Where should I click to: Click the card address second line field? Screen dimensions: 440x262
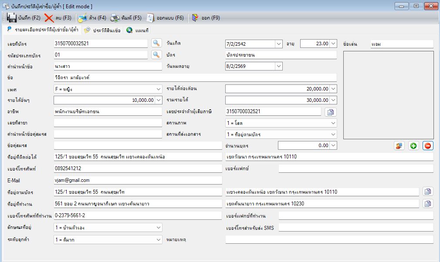click(x=322, y=192)
